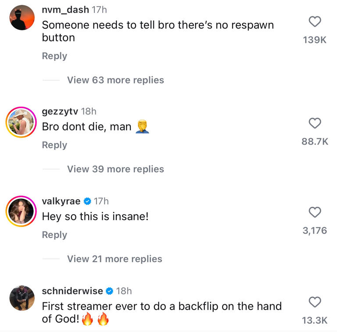The height and width of the screenshot is (332, 337).
Task: Like valkyrae's "this is insane" comment
Action: [315, 213]
